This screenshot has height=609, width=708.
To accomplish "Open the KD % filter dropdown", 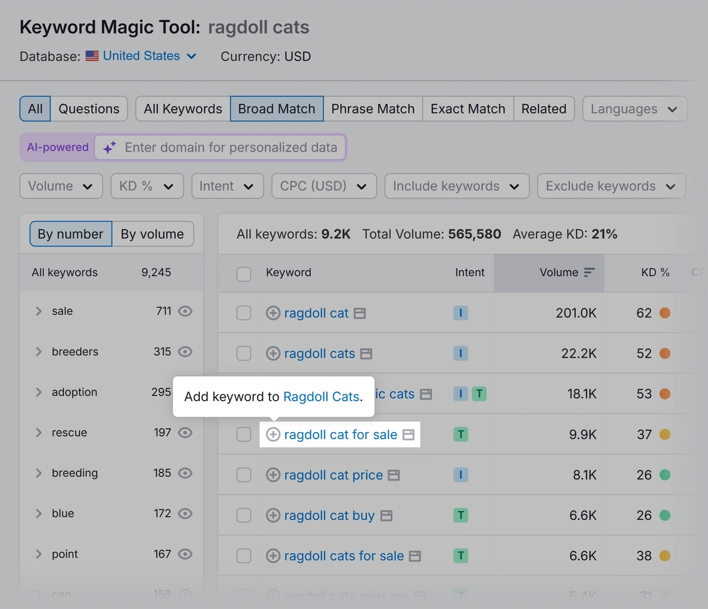I will coord(147,186).
